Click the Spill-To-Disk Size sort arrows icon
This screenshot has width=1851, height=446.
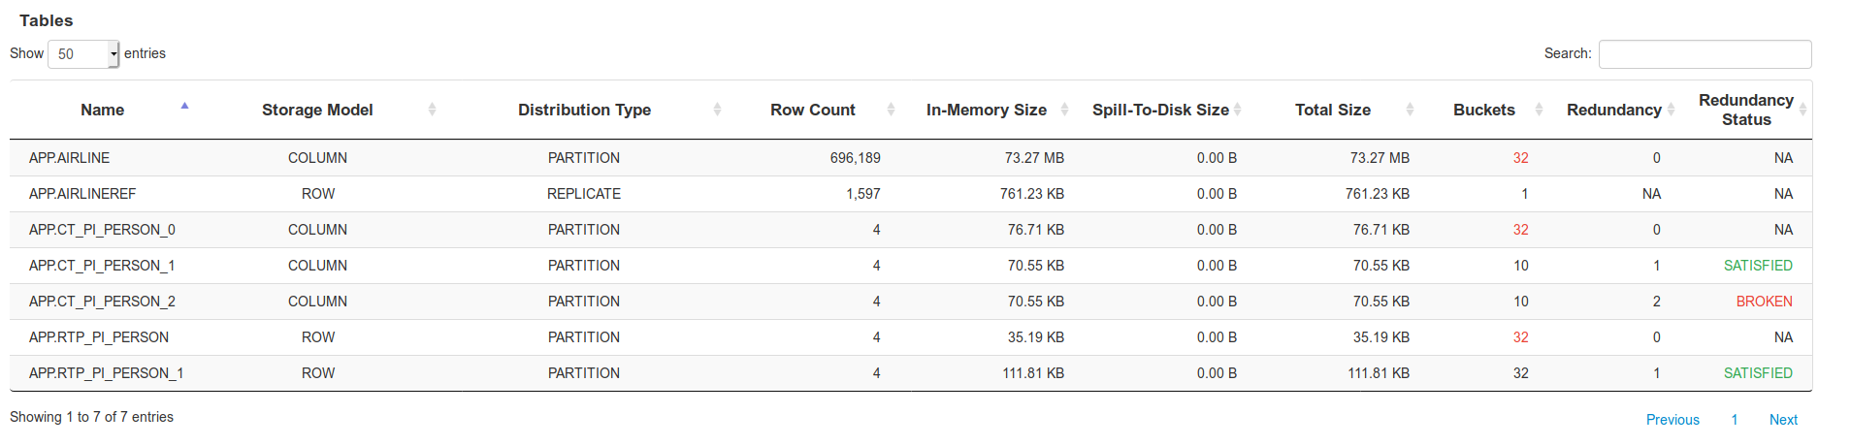coord(1237,110)
